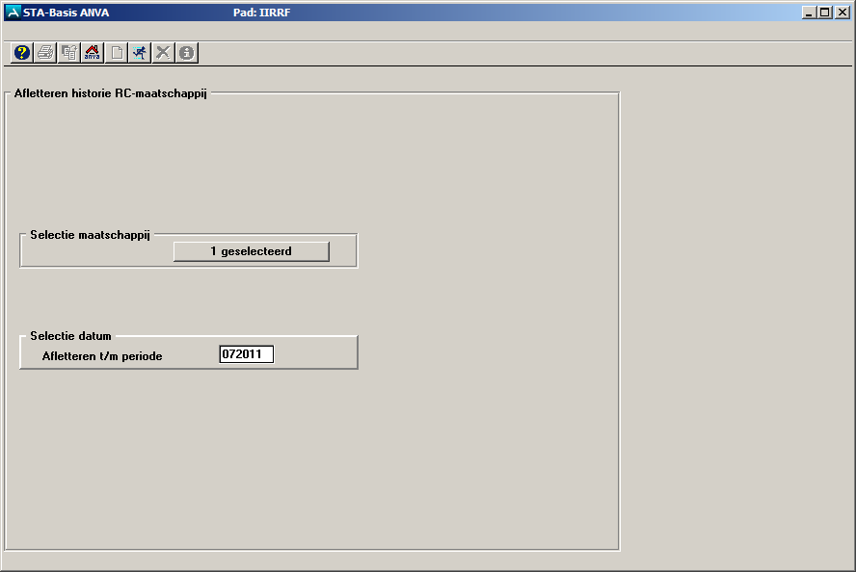856x572 pixels.
Task: Click the running figure exit icon
Action: click(x=140, y=53)
